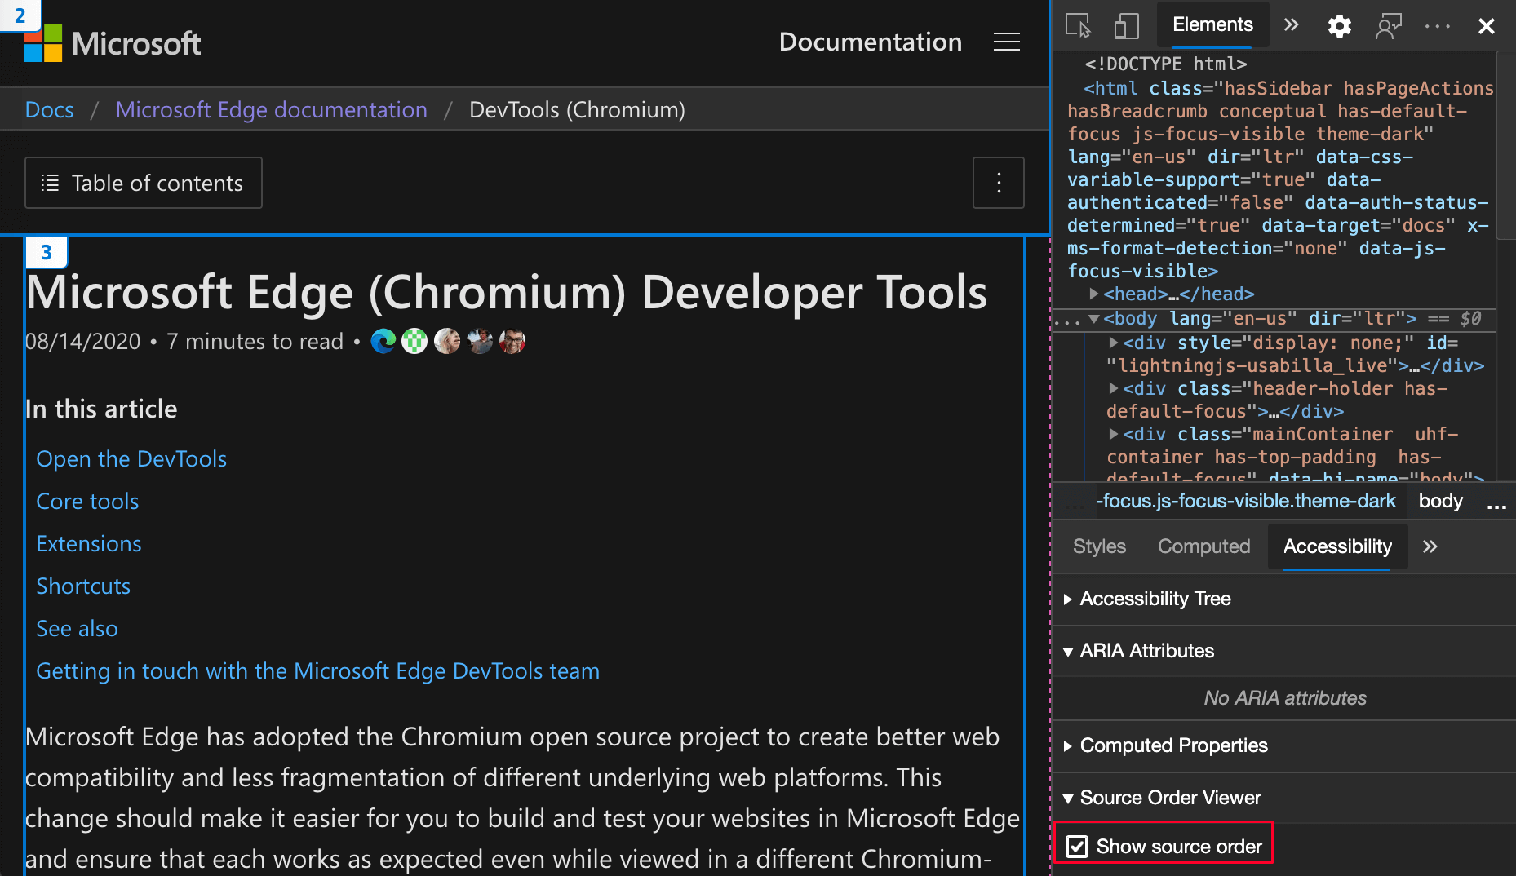Expand the head element node

tap(1094, 294)
